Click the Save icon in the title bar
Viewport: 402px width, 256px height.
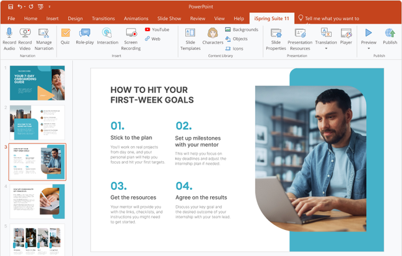[10, 6]
